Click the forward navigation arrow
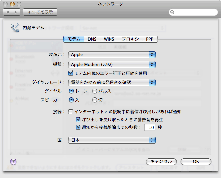The height and width of the screenshot is (178, 221). 16,12
